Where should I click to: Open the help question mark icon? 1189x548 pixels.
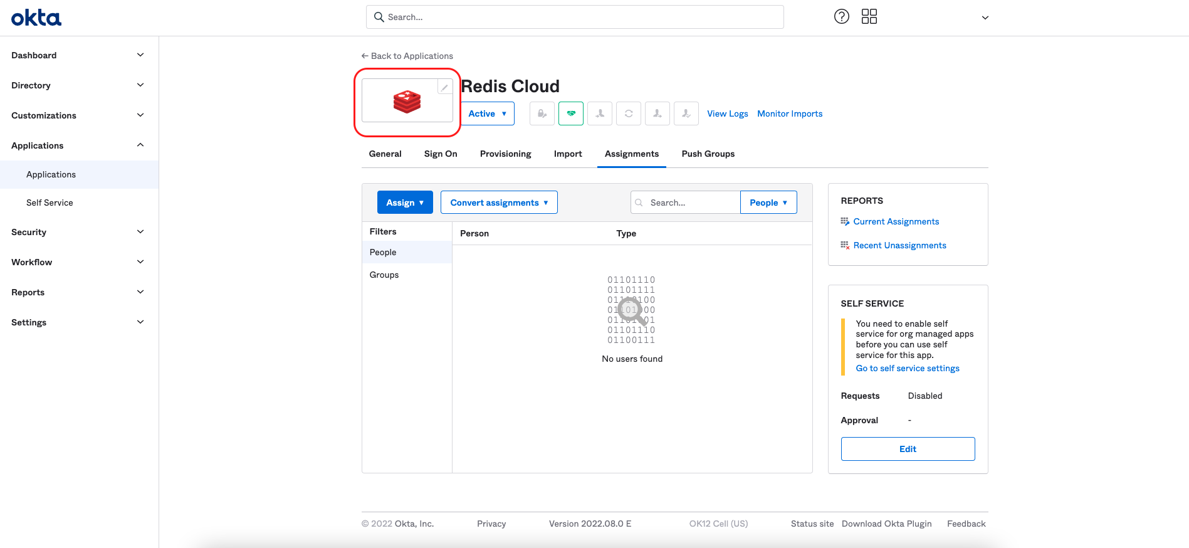click(841, 17)
